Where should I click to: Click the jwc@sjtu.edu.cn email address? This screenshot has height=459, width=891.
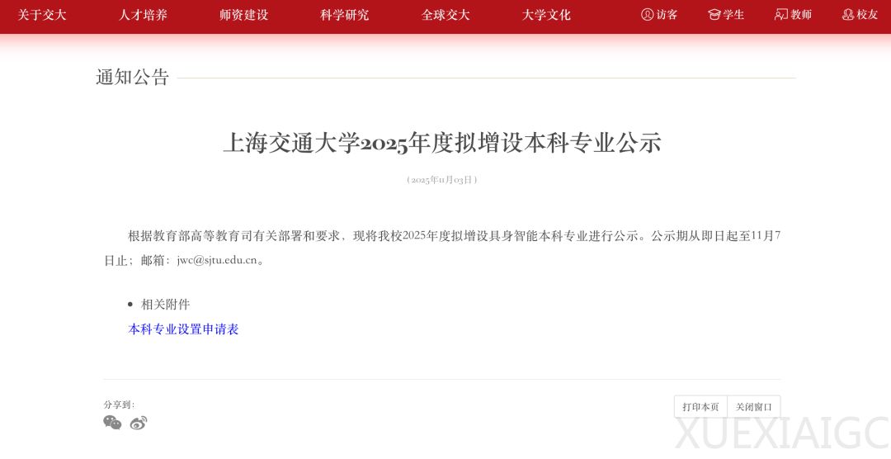click(217, 261)
